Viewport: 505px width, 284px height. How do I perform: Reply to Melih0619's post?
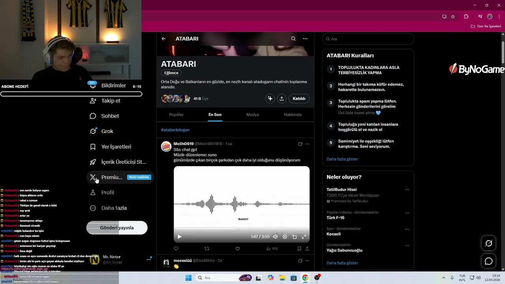point(176,248)
